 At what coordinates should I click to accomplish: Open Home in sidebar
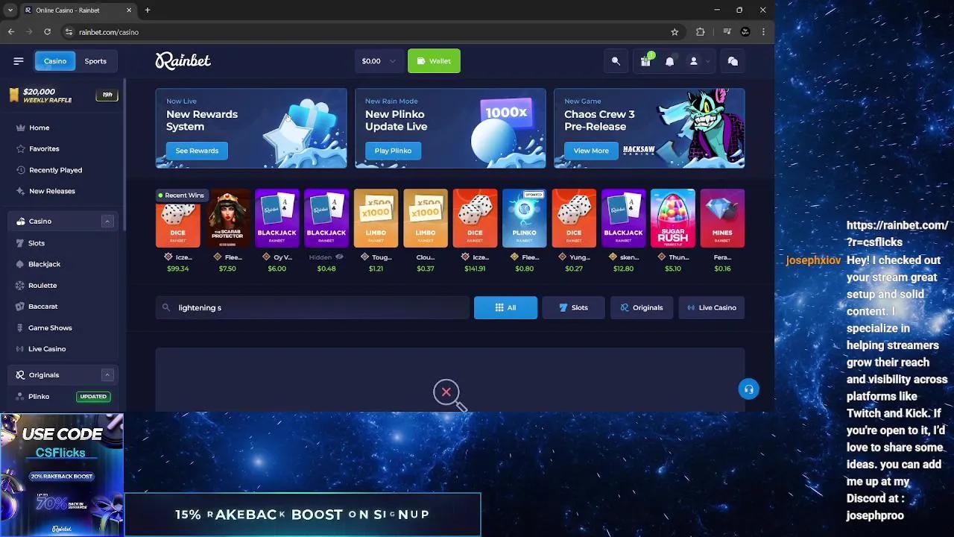point(39,128)
